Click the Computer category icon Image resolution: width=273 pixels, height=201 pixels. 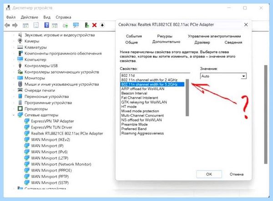pos(20,59)
